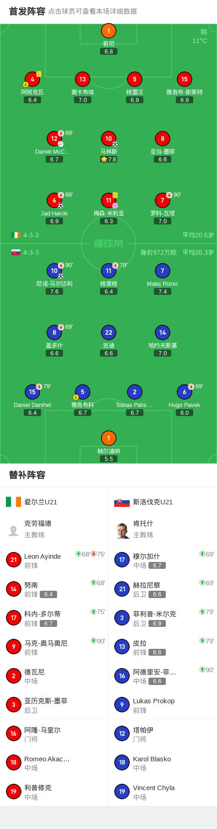
Task: Open 梅森-米利亚 number 11 red icon
Action: pyautogui.click(x=108, y=200)
